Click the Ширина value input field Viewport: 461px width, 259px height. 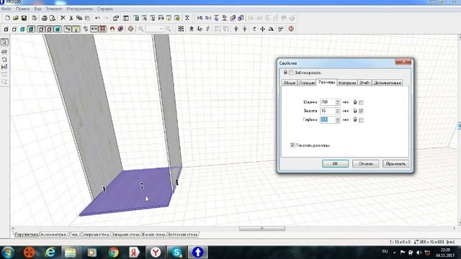(328, 102)
